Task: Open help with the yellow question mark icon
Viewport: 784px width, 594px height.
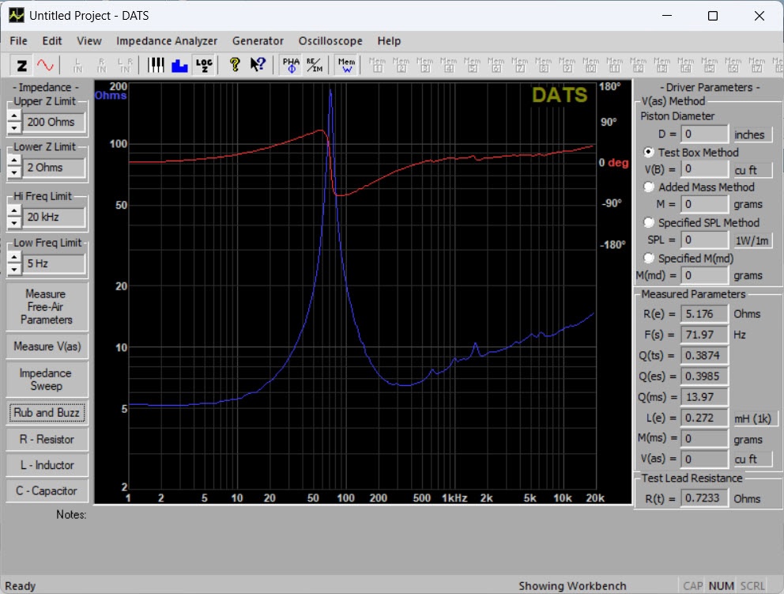Action: coord(235,65)
